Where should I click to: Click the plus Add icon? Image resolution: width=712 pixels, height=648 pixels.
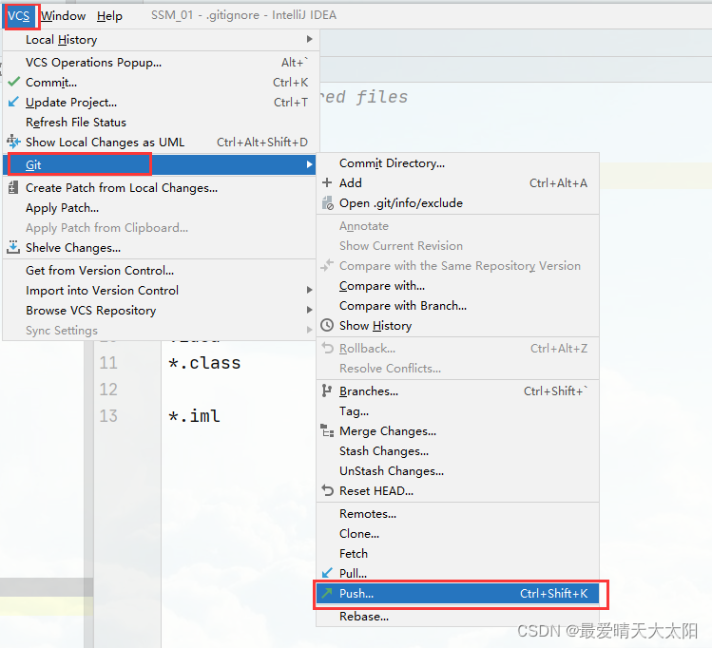327,182
